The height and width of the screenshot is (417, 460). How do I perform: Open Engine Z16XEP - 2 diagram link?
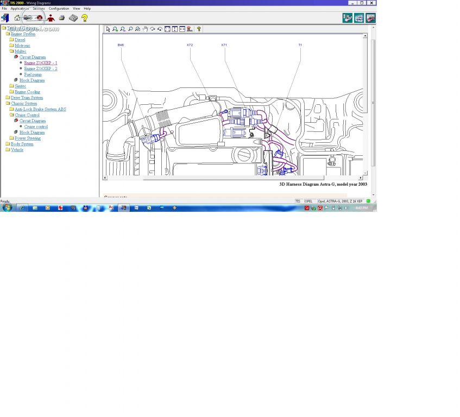tap(41, 68)
